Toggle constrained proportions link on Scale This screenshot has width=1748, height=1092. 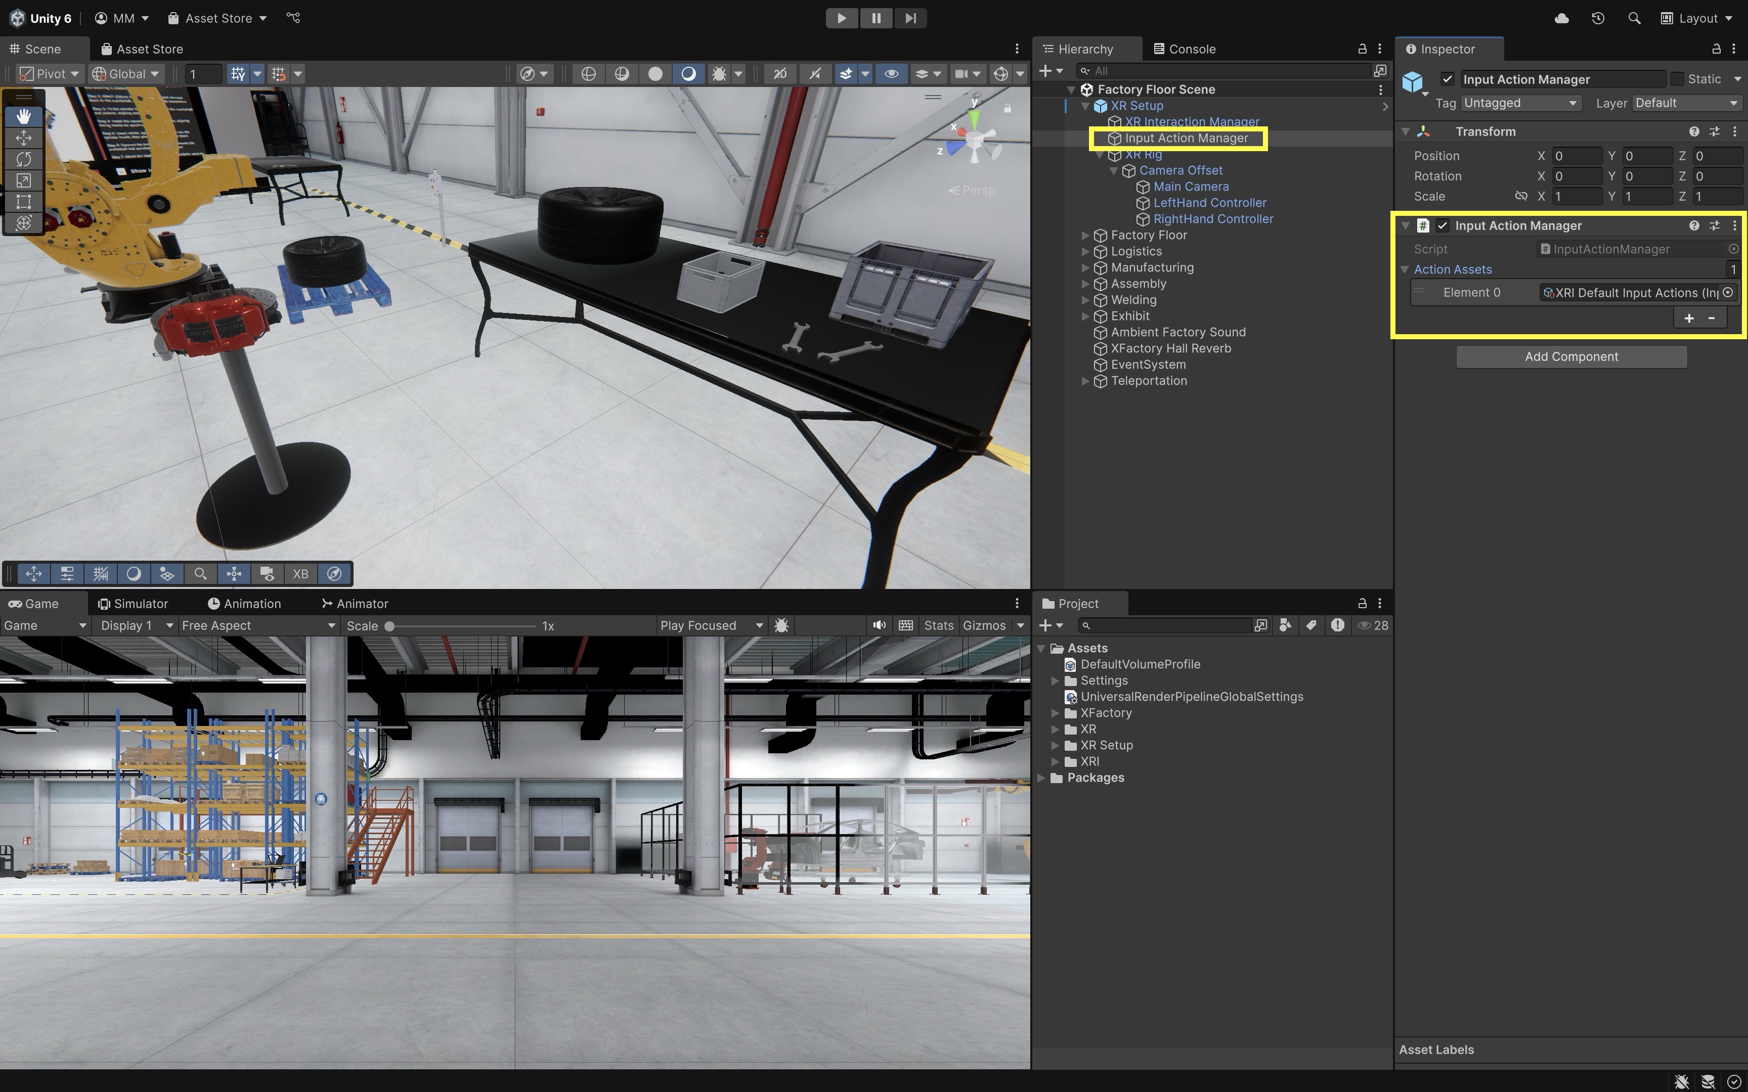click(1521, 197)
